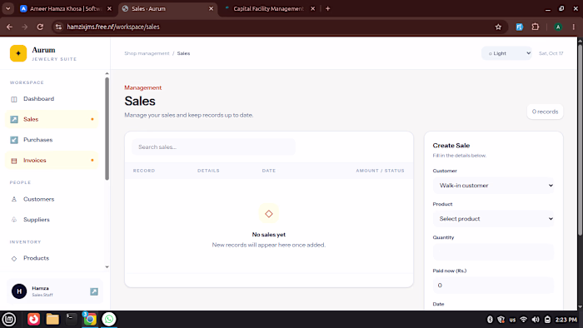The image size is (583, 328).
Task: Click the browser back arrow
Action: coord(9,27)
